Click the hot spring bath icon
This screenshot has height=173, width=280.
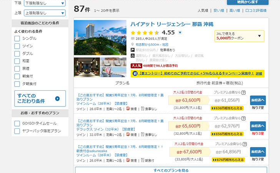[x=132, y=56]
